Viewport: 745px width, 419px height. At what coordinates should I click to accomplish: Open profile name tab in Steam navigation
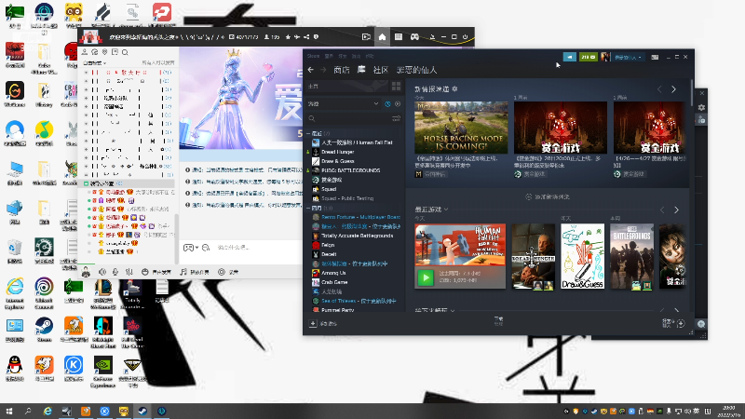(416, 70)
